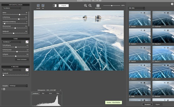This screenshot has width=174, height=107.
Task: Switch to the Standard presets tab
Action: [x=147, y=104]
